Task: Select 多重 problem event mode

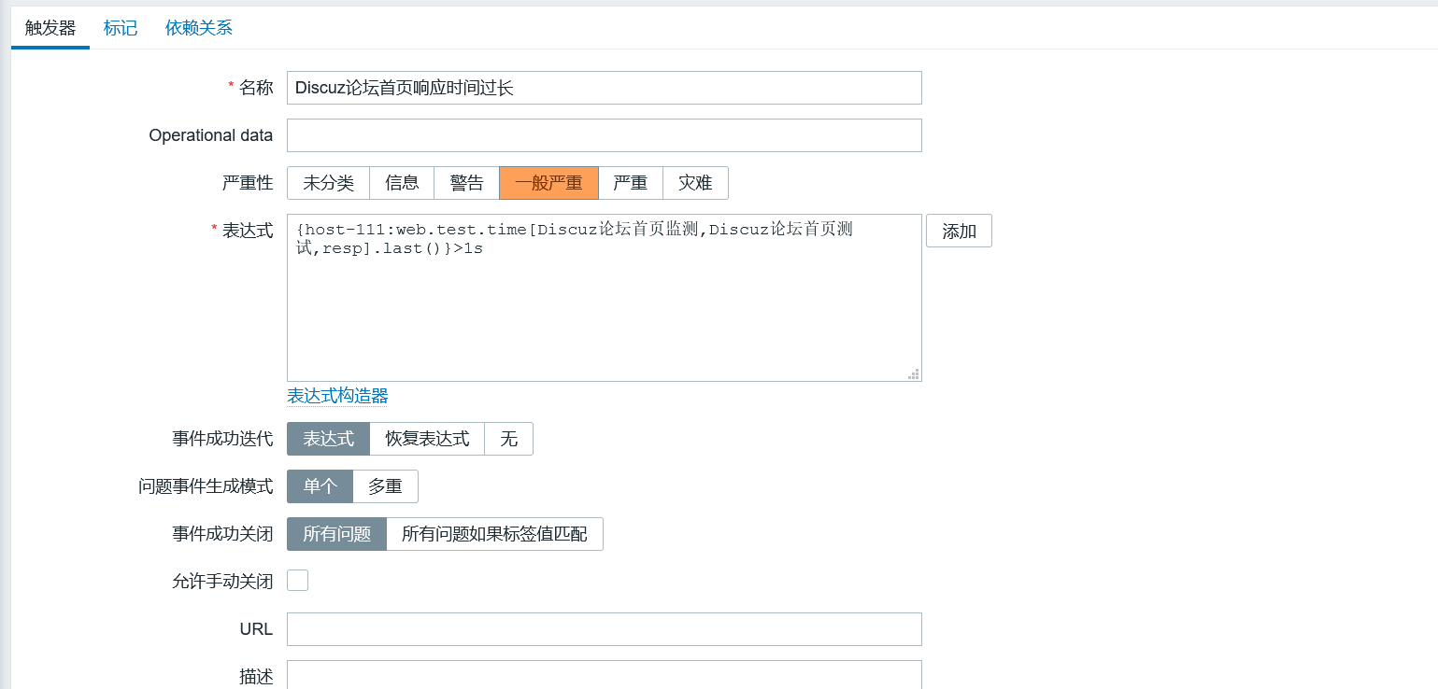Action: [385, 486]
